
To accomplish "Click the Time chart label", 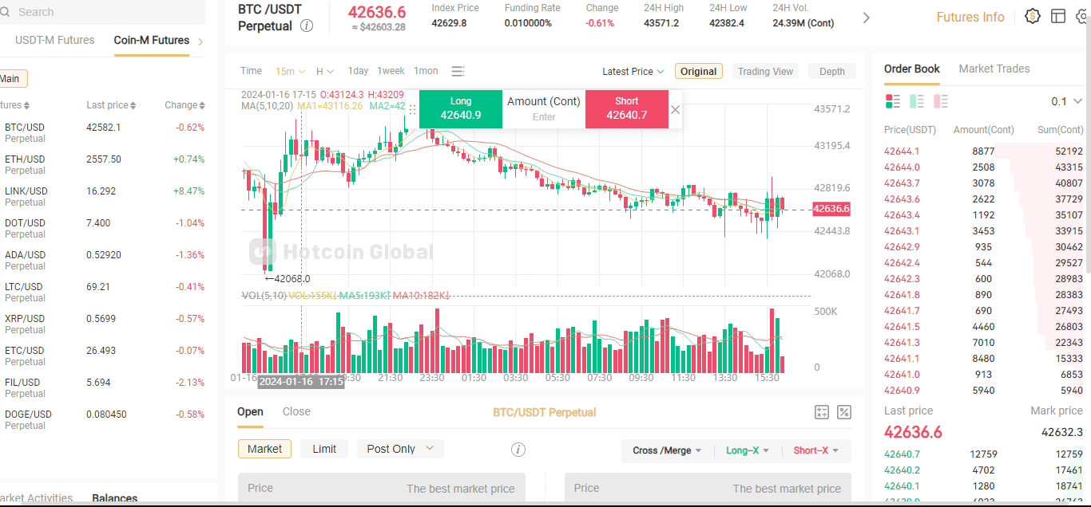I will pyautogui.click(x=251, y=71).
